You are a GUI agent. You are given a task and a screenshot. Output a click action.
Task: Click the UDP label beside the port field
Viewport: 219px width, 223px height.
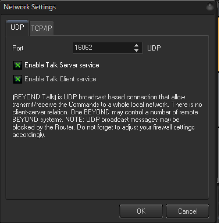coord(154,48)
